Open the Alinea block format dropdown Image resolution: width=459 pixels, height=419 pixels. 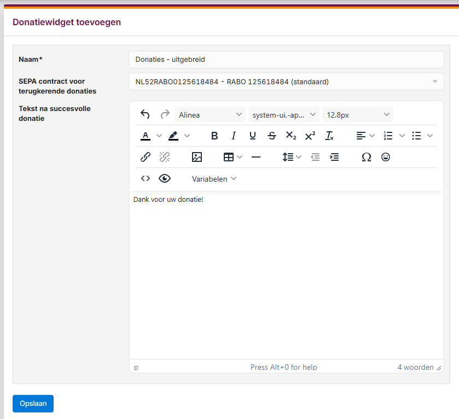(210, 115)
